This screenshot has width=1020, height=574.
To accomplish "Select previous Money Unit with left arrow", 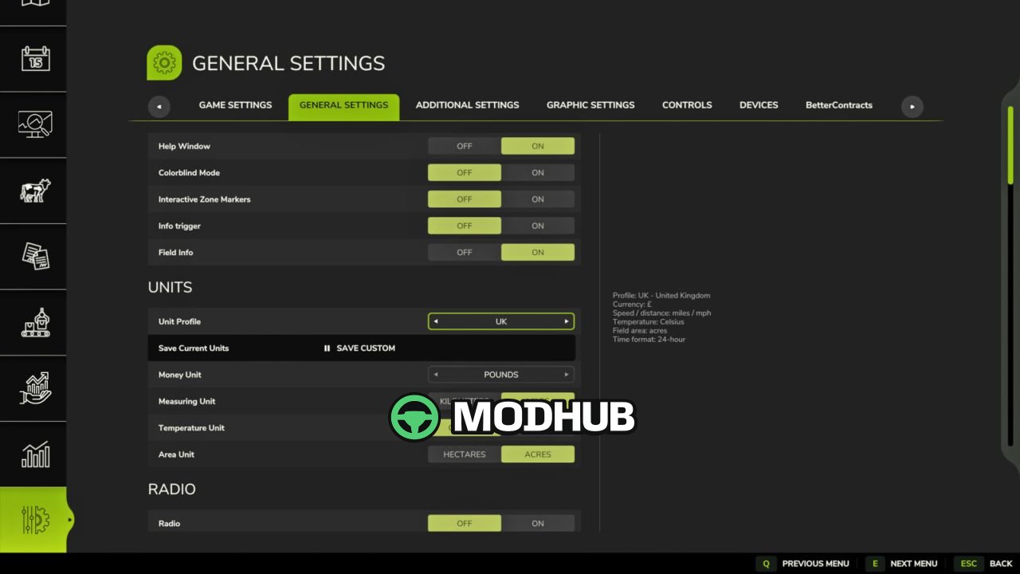I will pos(436,375).
